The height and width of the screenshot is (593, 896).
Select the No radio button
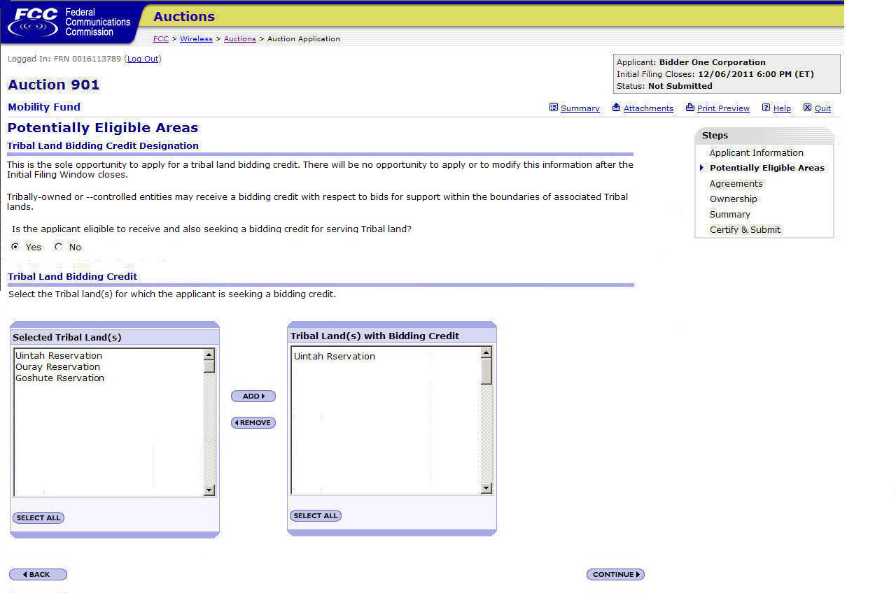click(x=58, y=247)
